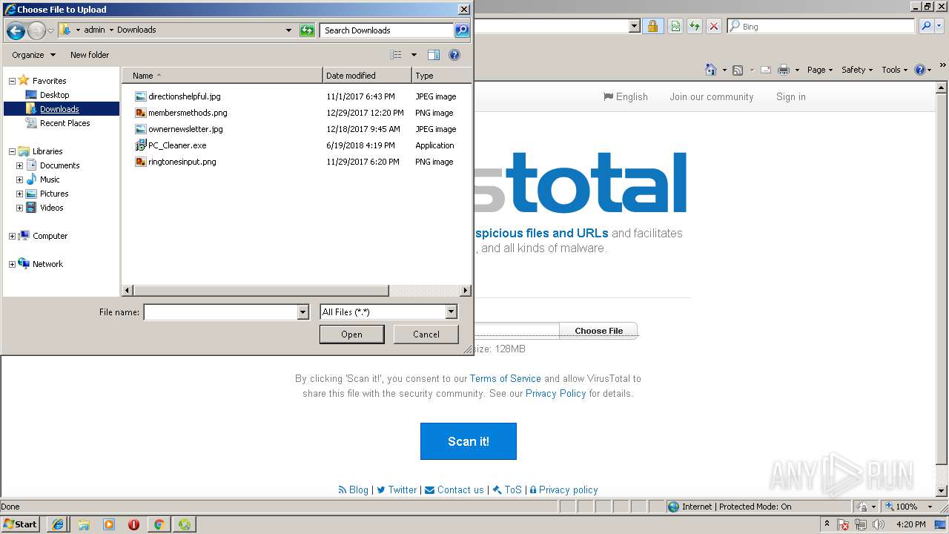Expand the Computer tree node
Viewport: 949px width, 534px height.
[x=12, y=236]
